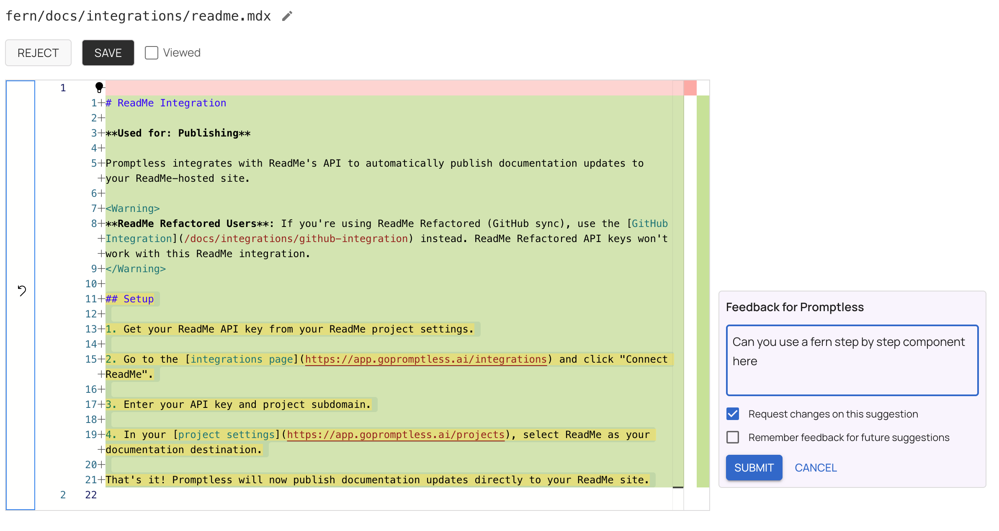Open the app.gopromptless.ai/integrations URL link

(426, 359)
